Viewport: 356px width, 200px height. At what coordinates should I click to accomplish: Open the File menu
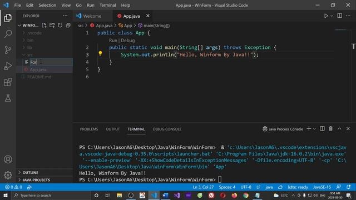coord(17,5)
